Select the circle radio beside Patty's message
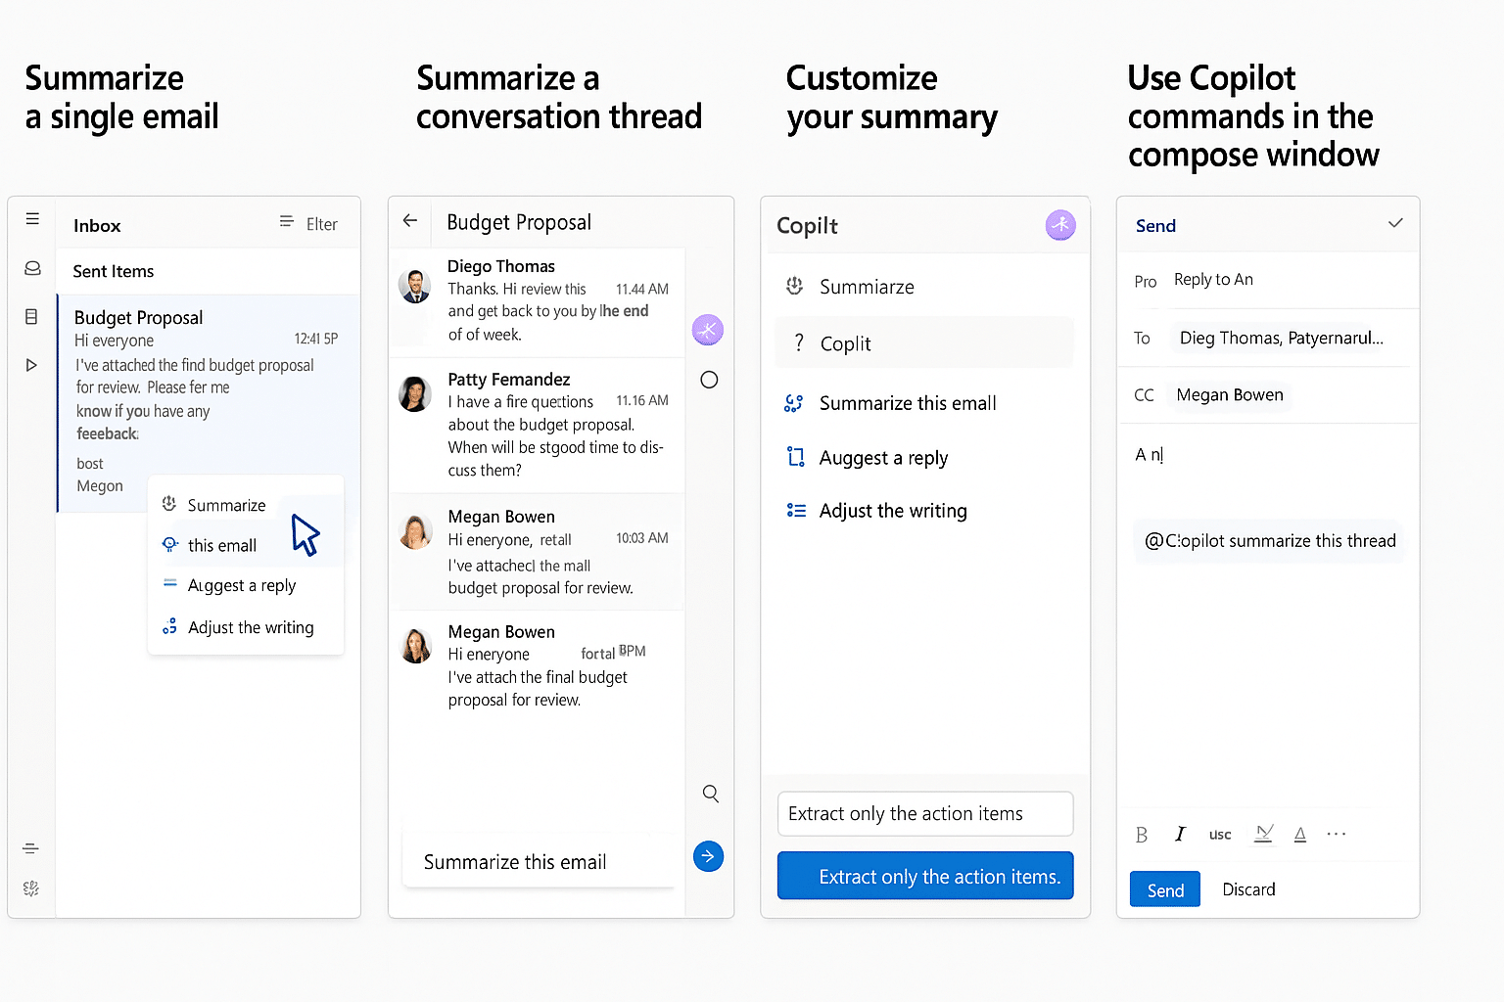 (709, 380)
